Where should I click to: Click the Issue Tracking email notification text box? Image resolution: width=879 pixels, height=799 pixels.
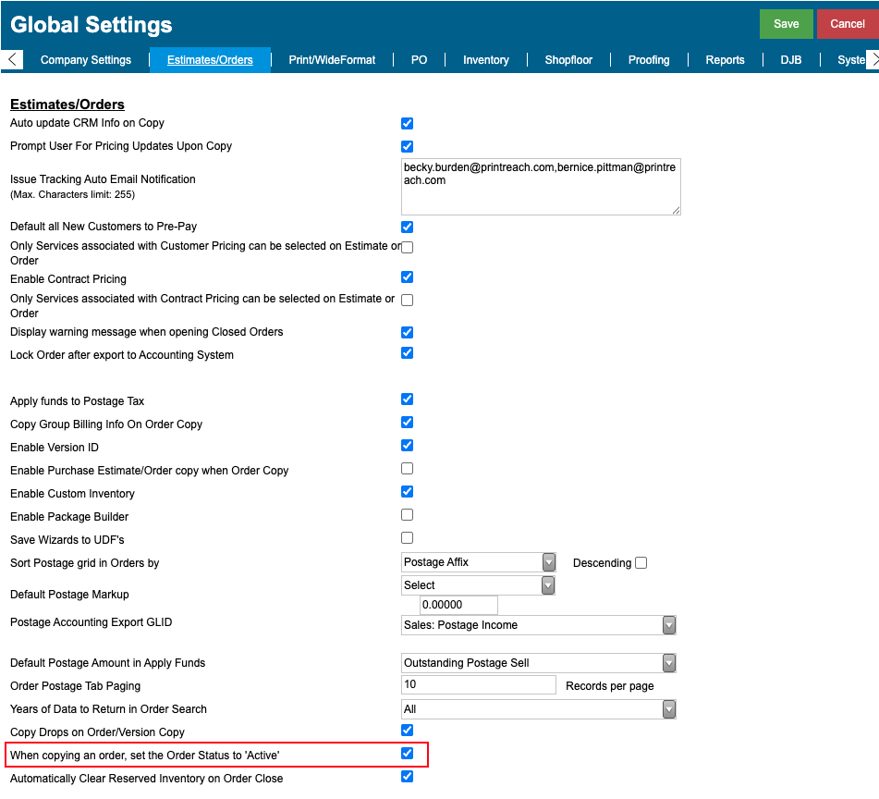pyautogui.click(x=541, y=187)
